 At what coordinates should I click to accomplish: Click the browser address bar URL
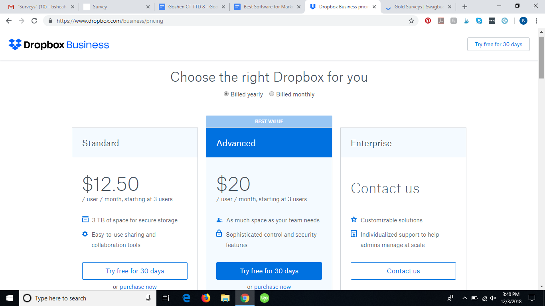click(x=110, y=21)
